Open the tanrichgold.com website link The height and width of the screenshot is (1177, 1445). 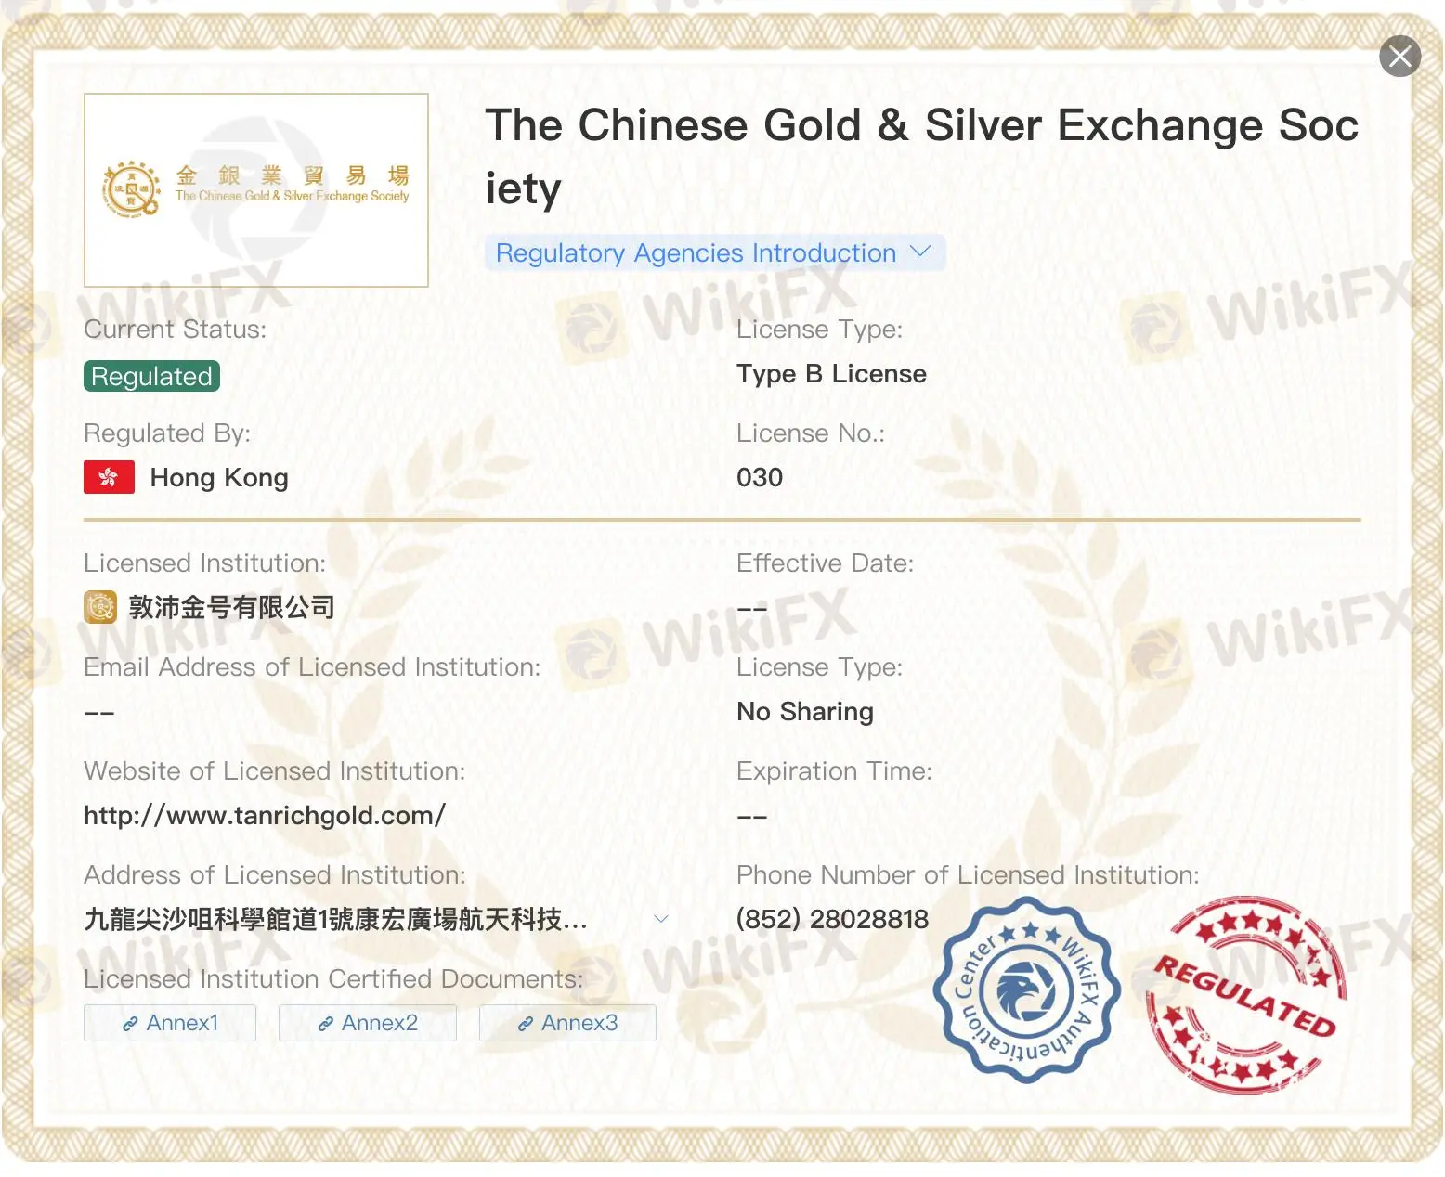click(x=264, y=814)
